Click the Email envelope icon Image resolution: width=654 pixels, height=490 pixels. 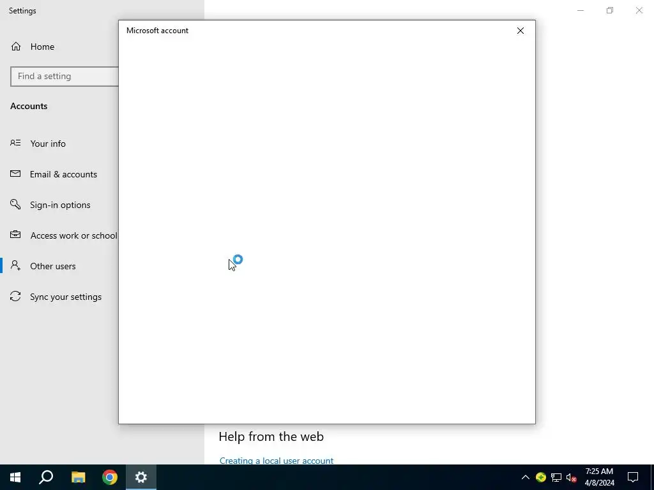[15, 174]
